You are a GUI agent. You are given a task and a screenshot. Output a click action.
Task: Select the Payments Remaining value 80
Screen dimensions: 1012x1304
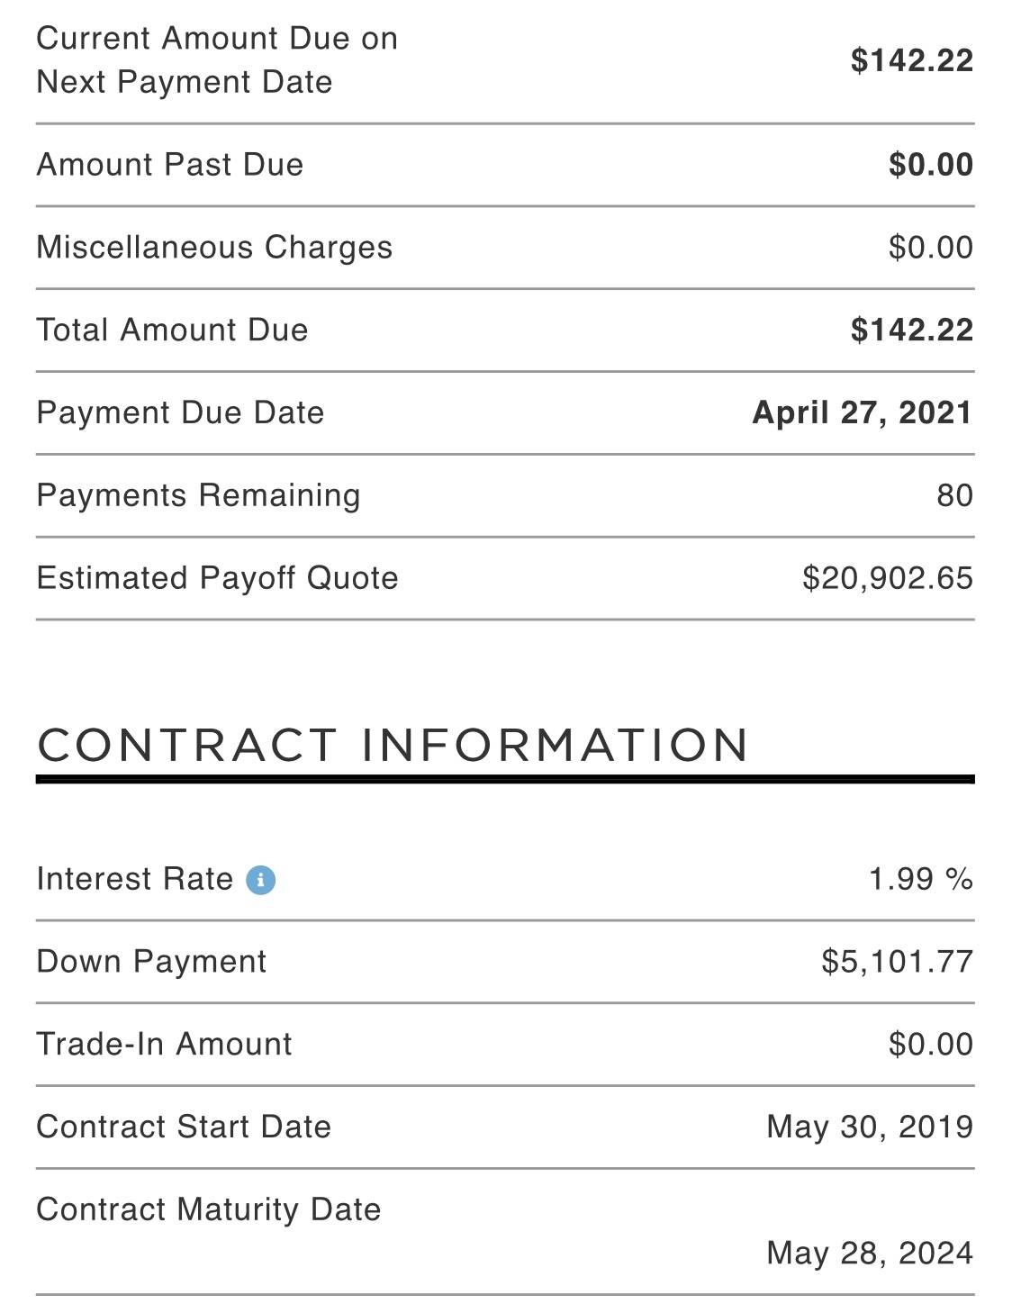coord(955,495)
